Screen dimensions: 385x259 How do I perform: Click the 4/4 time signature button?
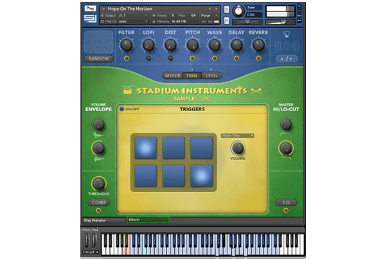pos(286,58)
